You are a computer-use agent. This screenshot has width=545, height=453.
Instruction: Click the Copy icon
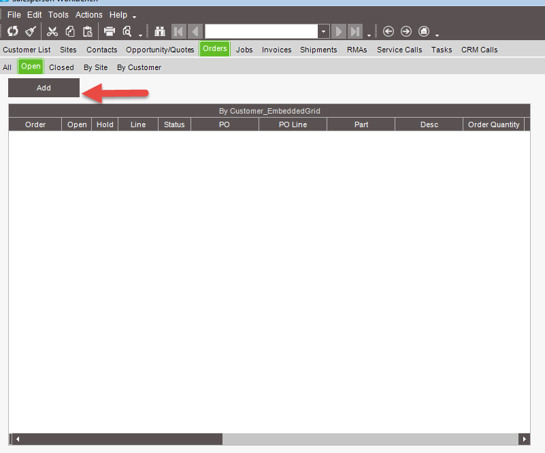70,31
